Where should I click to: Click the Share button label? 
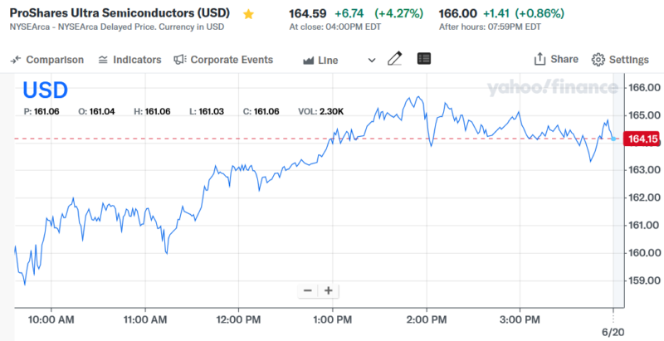pos(564,60)
